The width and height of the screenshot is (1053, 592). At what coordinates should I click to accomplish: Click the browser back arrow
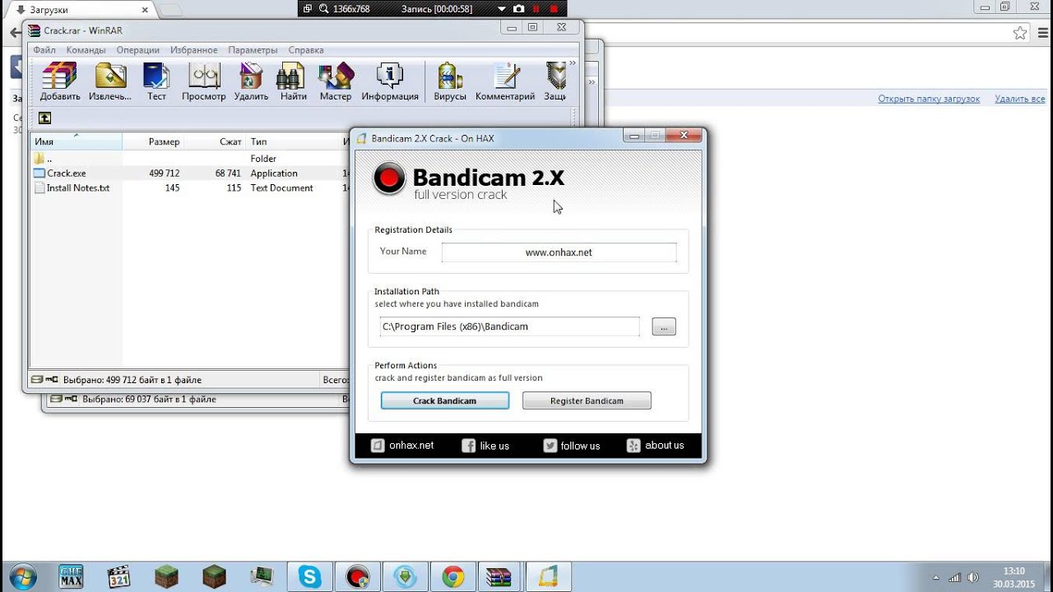point(16,34)
